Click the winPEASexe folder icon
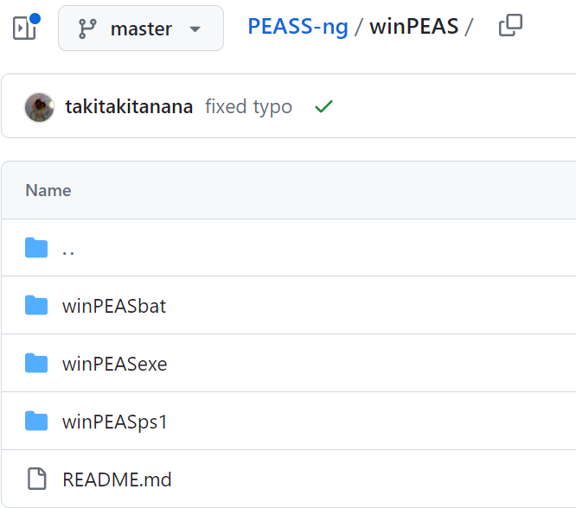 [x=36, y=364]
